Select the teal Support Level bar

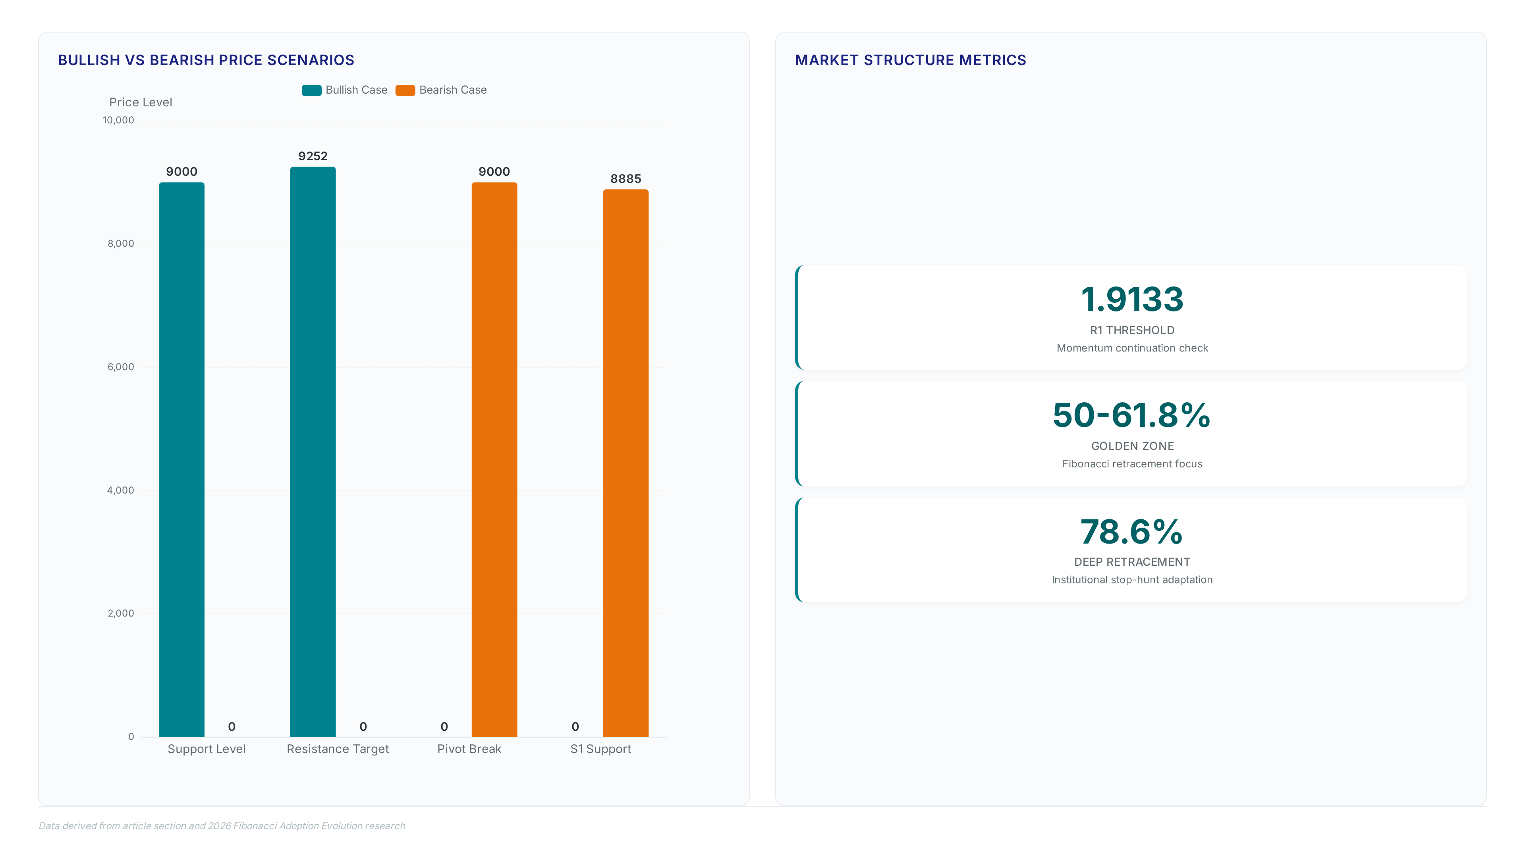[182, 459]
